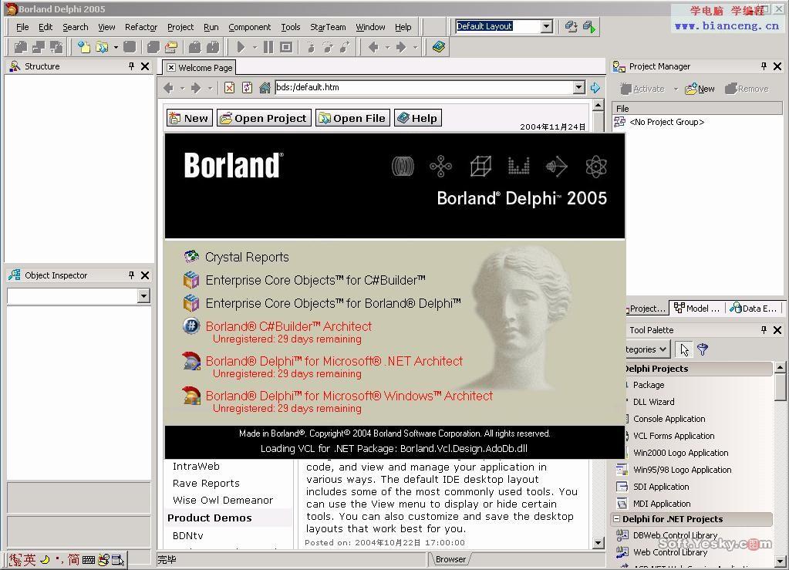Toggle the Tool Palette panel pin
Screen dimensions: 789x570
click(764, 329)
